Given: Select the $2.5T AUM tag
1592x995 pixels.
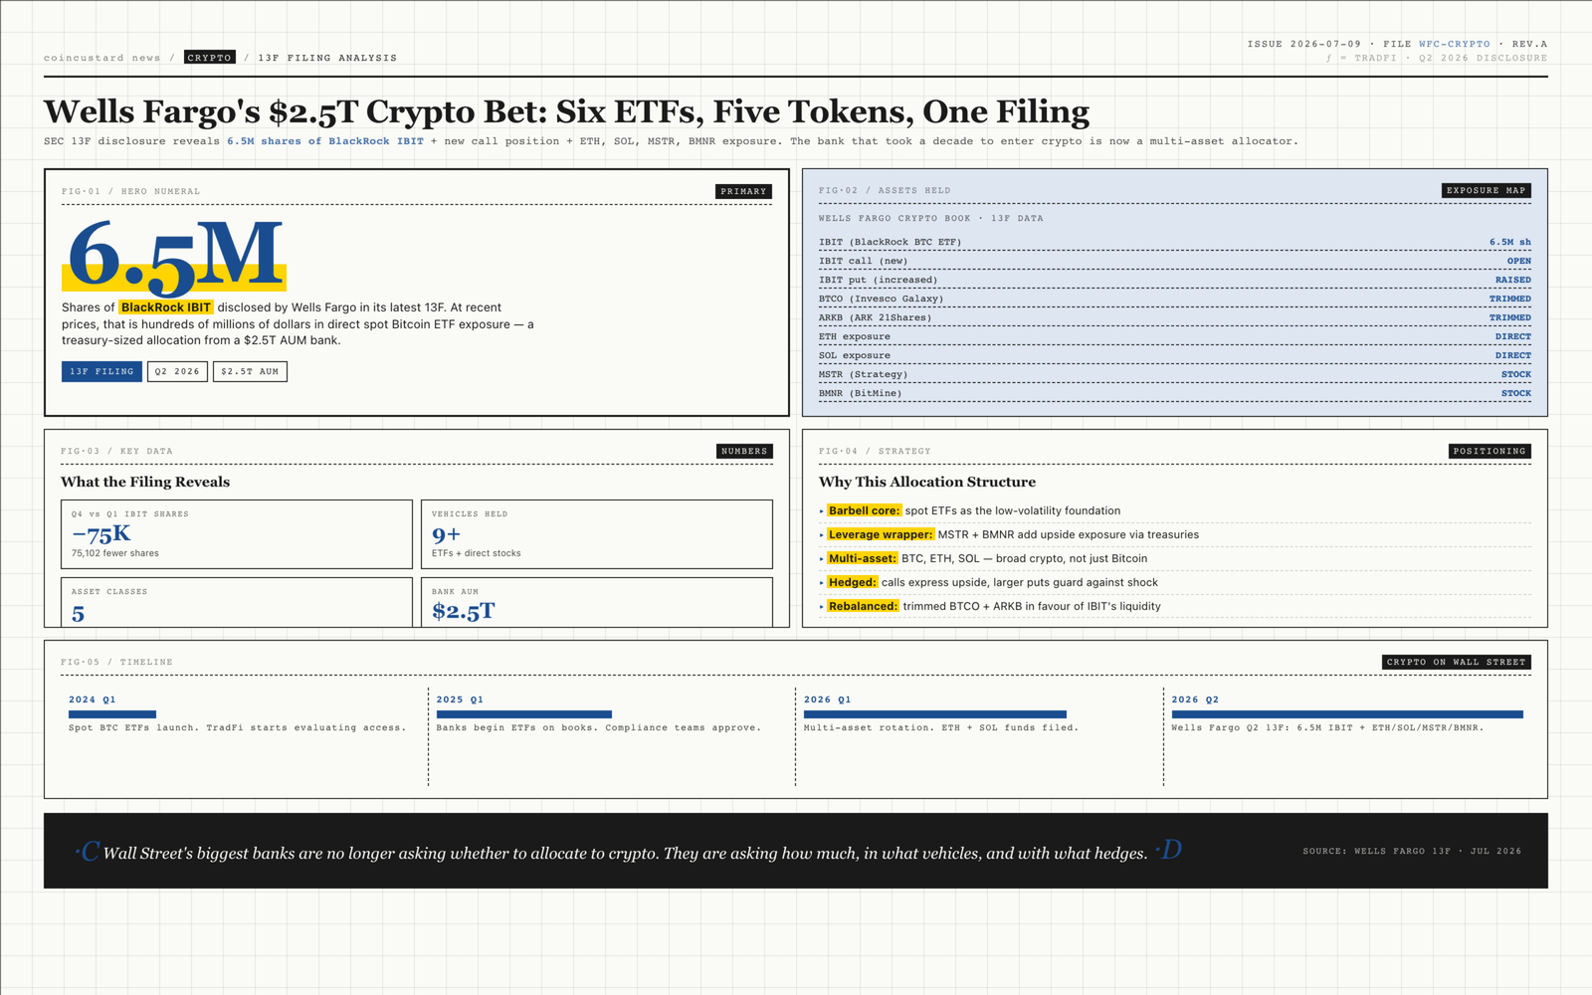Looking at the screenshot, I should click(x=250, y=371).
